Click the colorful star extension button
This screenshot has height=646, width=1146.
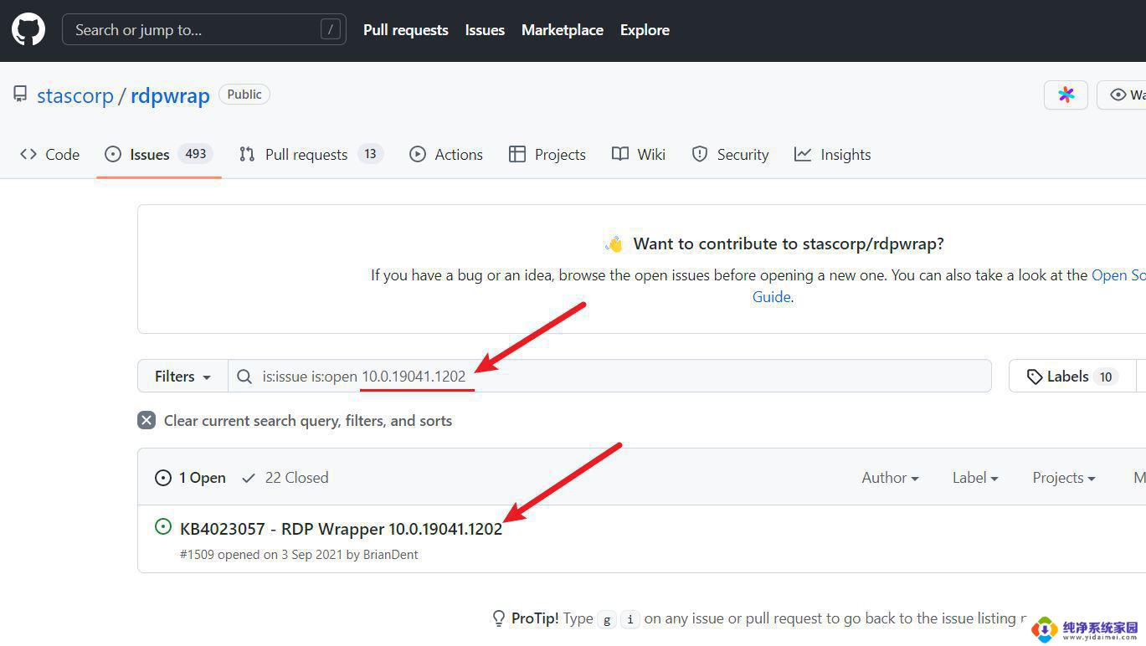click(1066, 95)
